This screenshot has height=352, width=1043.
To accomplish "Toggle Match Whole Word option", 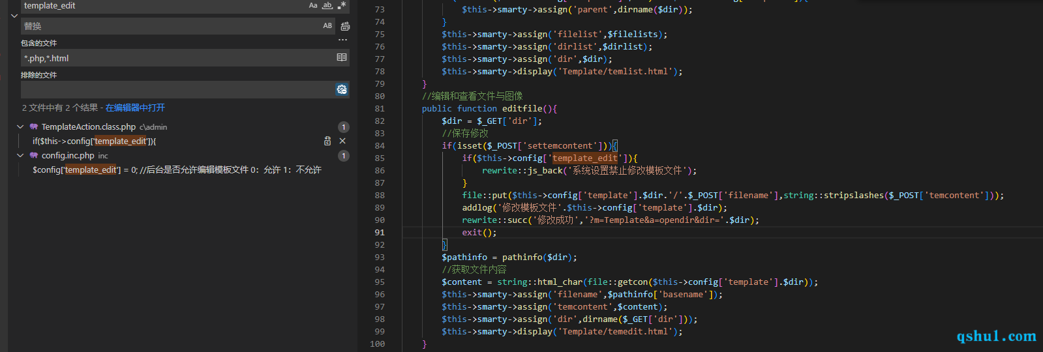I will (x=327, y=5).
